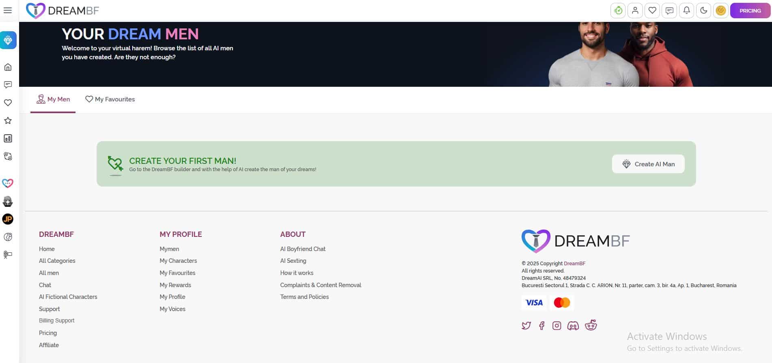Click the anime character avatar in the sidebar
This screenshot has height=363, width=772.
click(x=8, y=201)
